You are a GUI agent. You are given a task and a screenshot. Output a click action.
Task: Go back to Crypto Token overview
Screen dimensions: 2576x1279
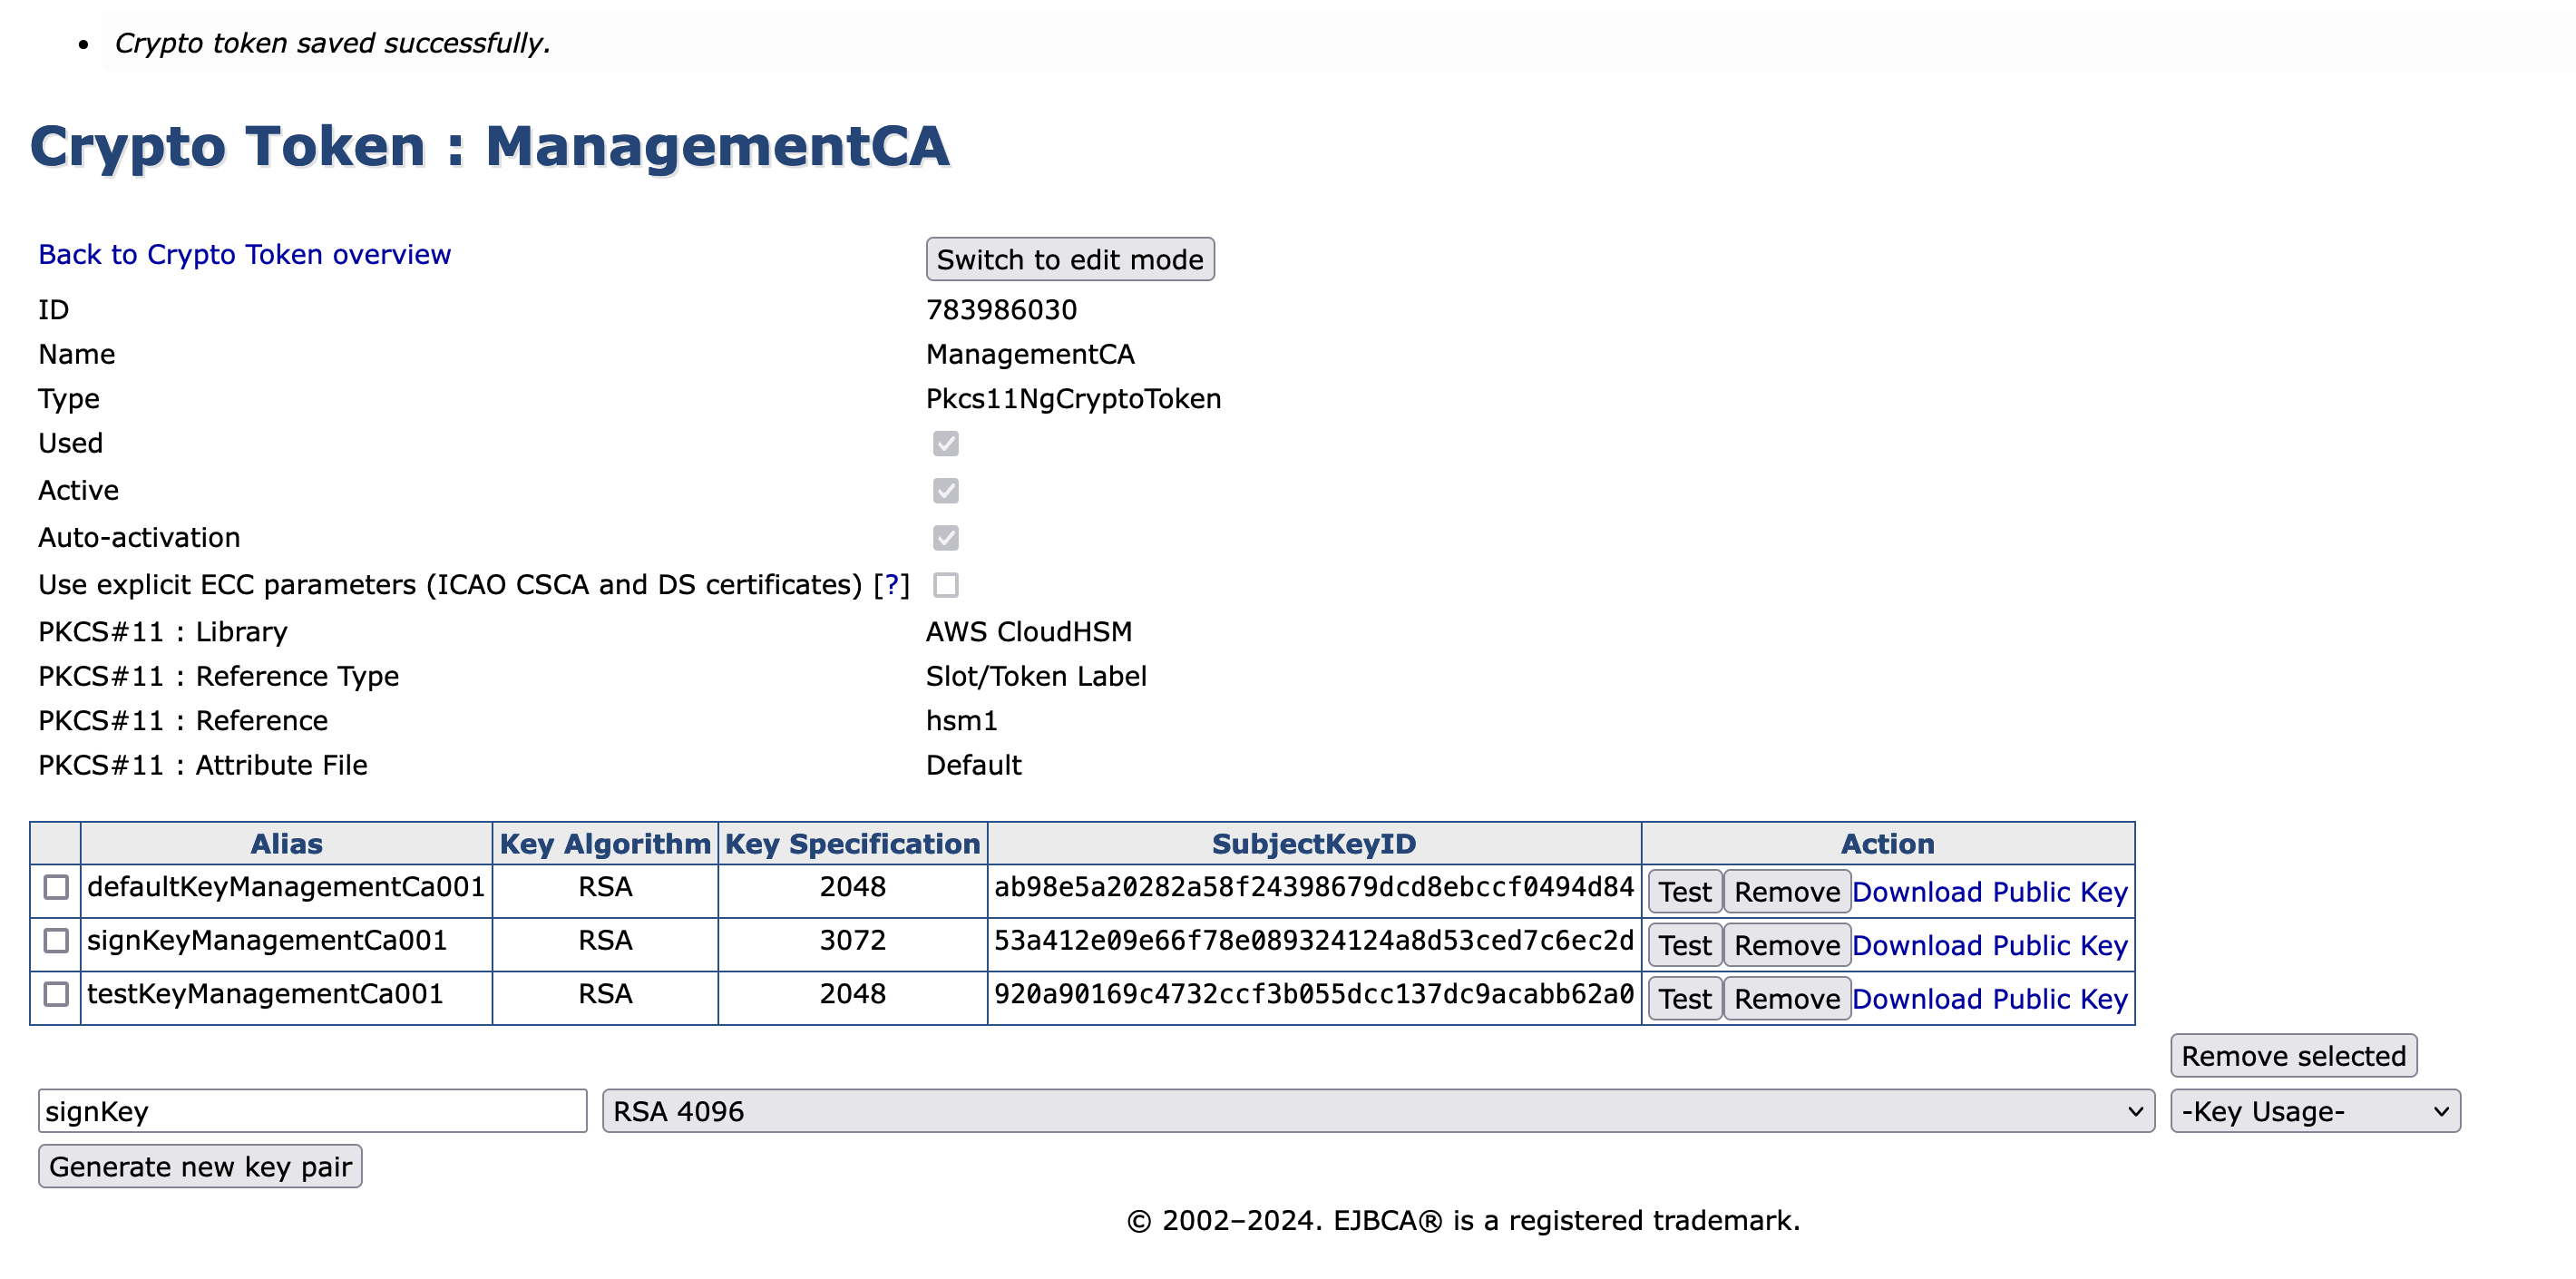(244, 255)
